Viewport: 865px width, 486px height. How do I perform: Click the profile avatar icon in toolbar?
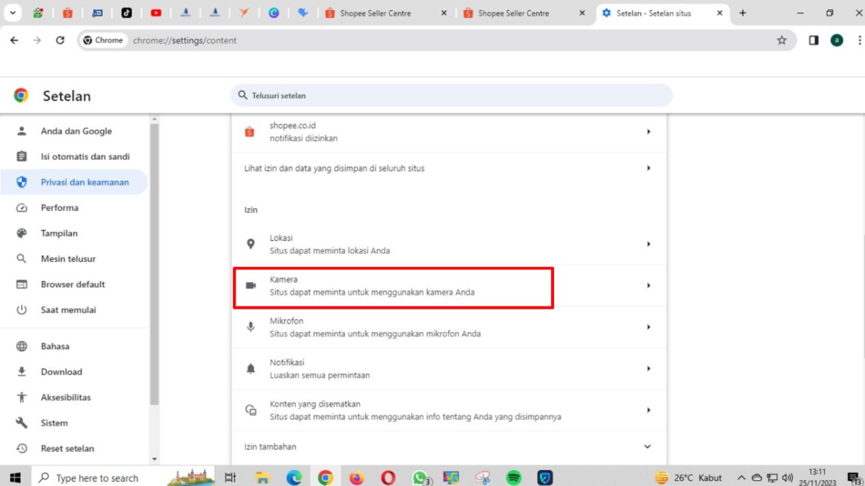click(836, 40)
